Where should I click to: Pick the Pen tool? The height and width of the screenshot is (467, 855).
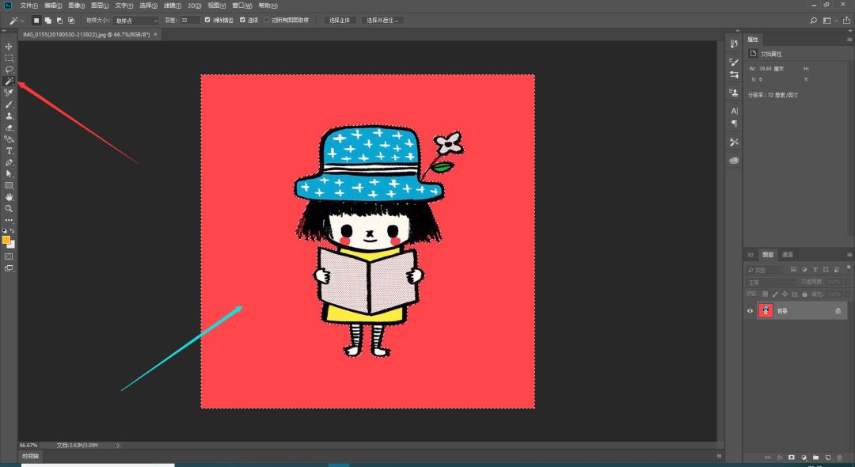[9, 161]
